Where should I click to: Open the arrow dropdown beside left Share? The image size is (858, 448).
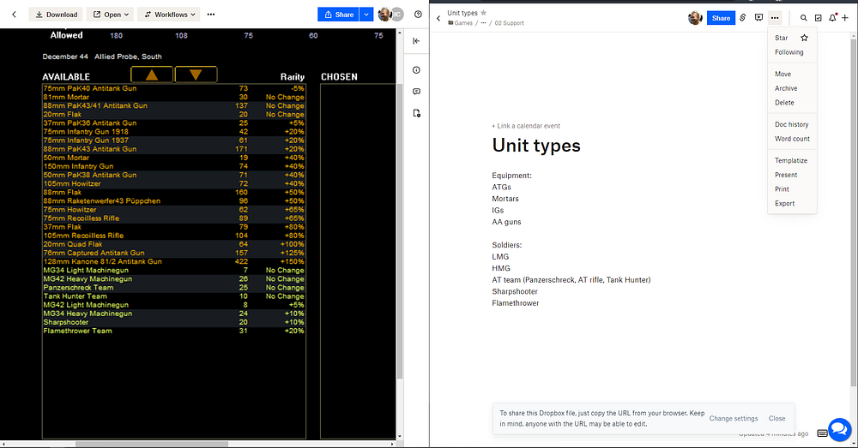tap(367, 15)
